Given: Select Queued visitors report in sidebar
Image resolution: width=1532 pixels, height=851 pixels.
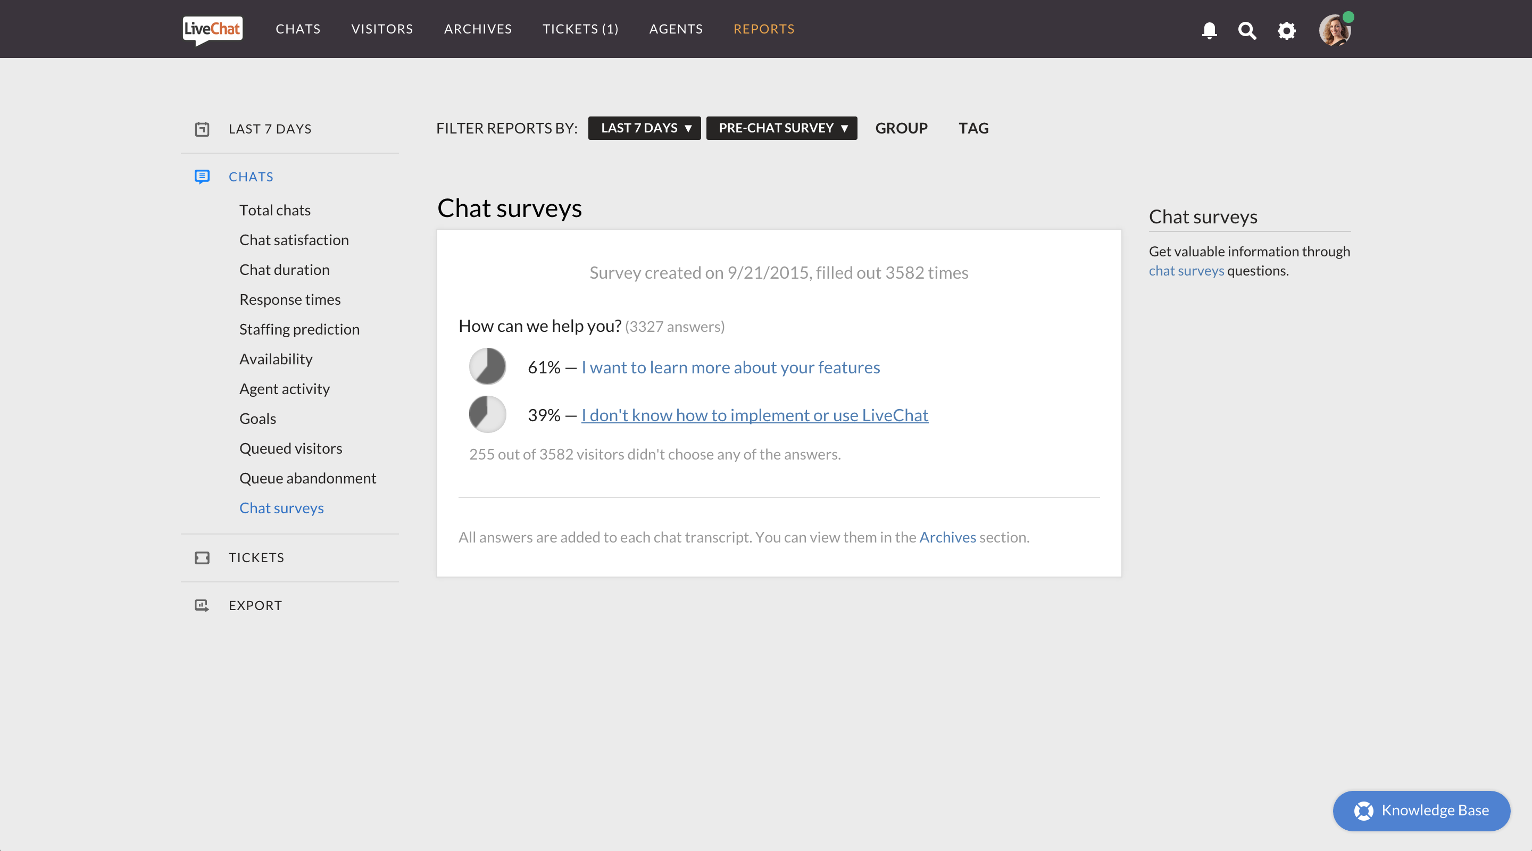Looking at the screenshot, I should [x=291, y=448].
